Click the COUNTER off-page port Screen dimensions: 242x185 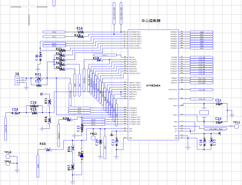6,129
